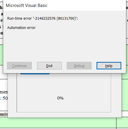Screen dimensions: 128x129
Task: Click the 0% progress label
Action: (60, 98)
